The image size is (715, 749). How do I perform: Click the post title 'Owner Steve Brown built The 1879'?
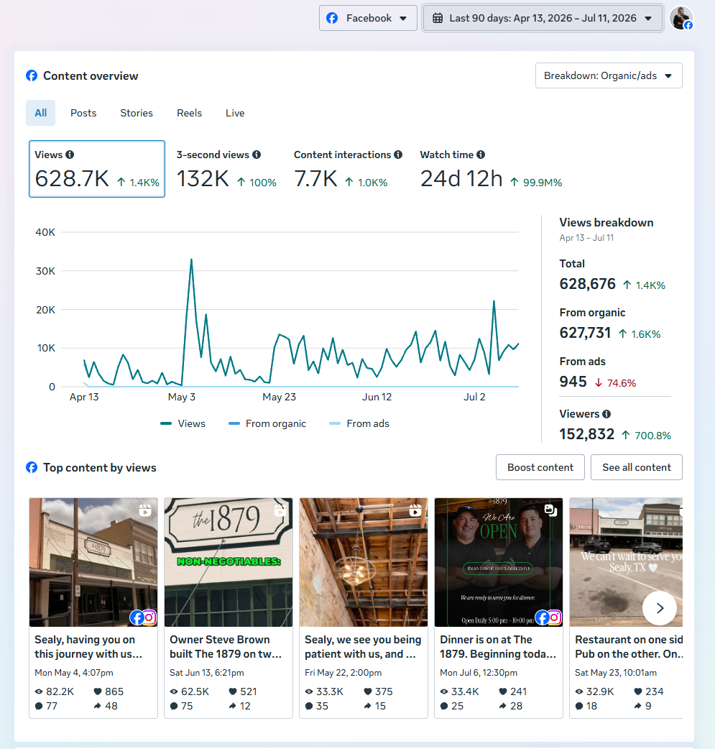coord(226,647)
